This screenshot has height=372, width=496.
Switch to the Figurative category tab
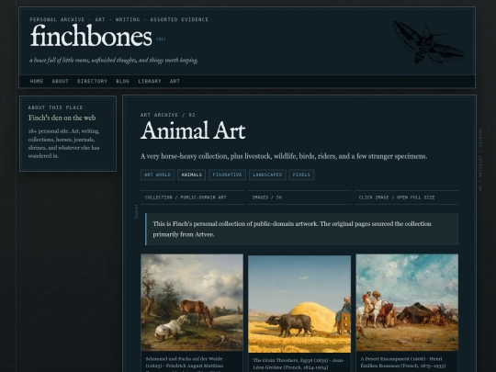[x=227, y=175]
